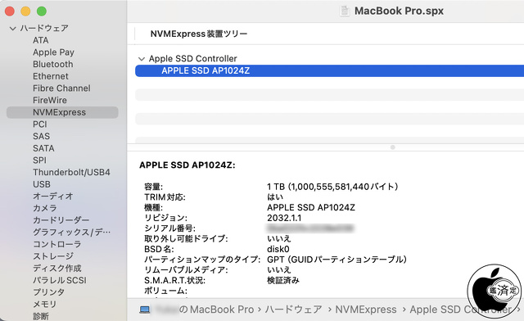
Task: Select Fibre Channel in the sidebar
Action: (61, 88)
